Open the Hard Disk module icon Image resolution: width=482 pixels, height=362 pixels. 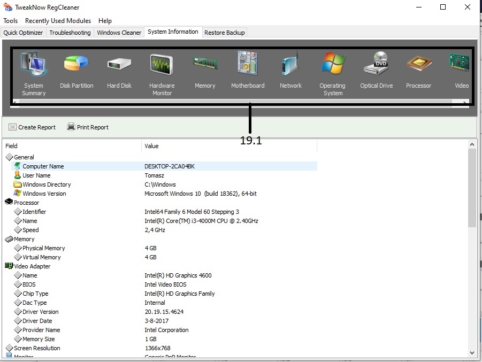(x=119, y=64)
